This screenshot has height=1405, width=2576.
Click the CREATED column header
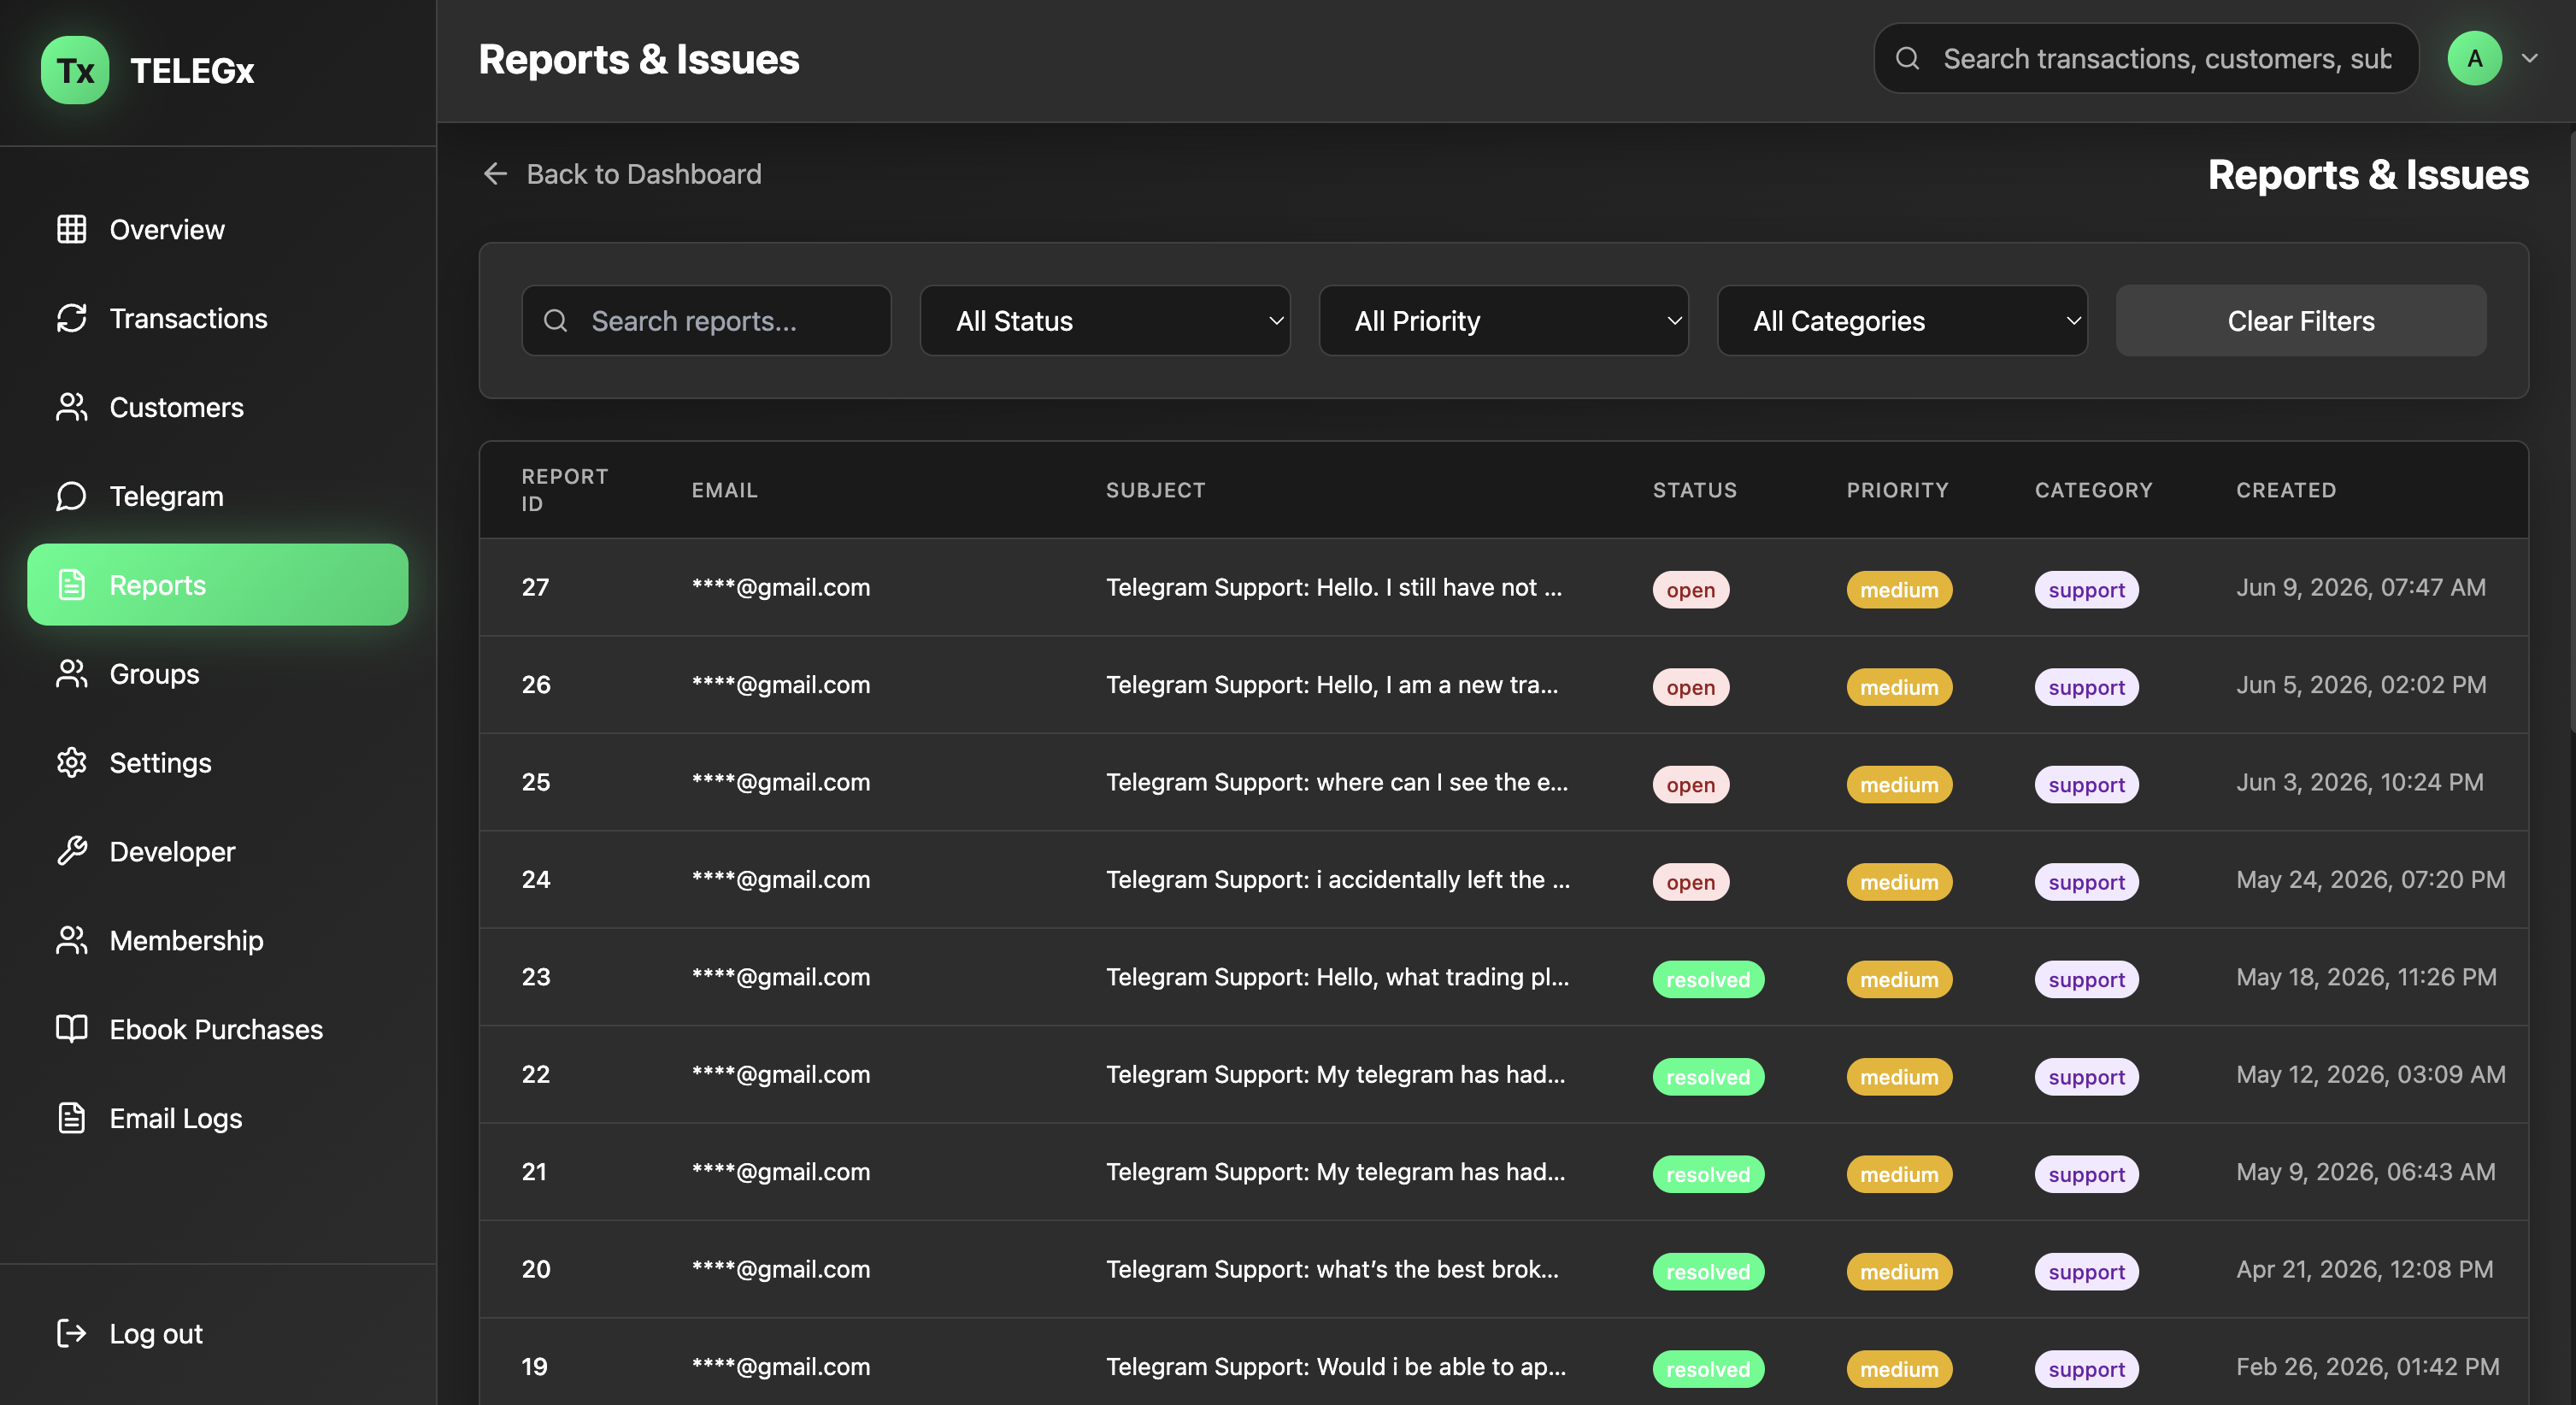click(x=2286, y=490)
